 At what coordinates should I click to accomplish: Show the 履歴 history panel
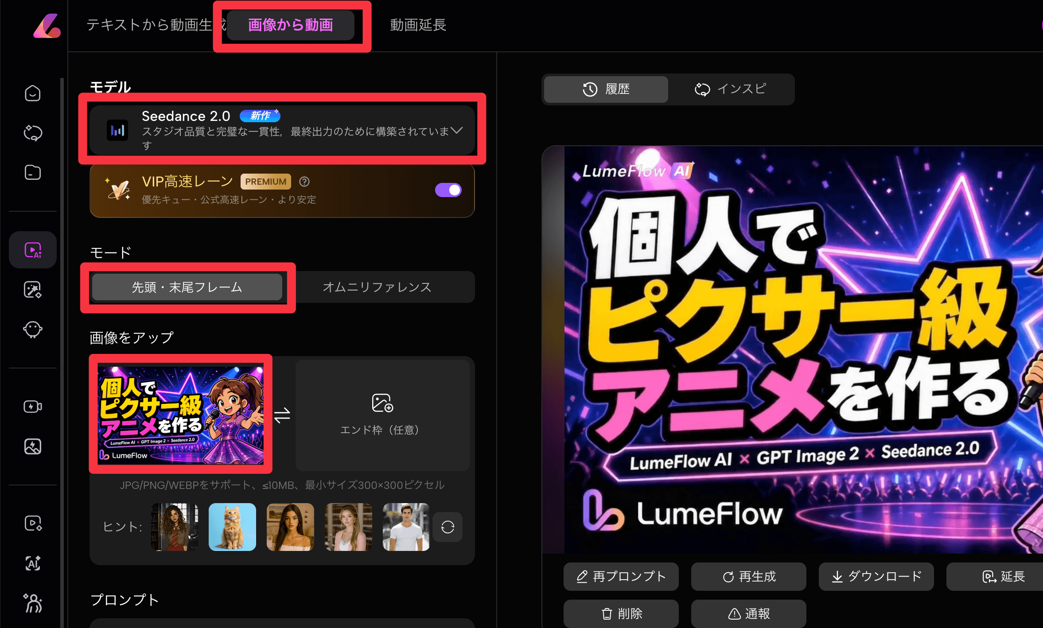[x=606, y=89]
